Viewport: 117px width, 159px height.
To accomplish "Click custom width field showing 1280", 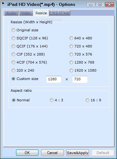I will [x=54, y=79].
